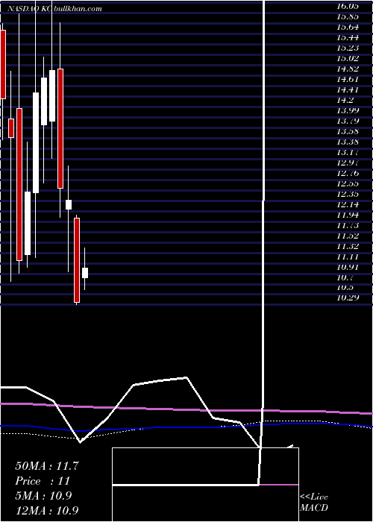Select the 14.41 price axis label
This screenshot has height=522, width=373.
(x=348, y=89)
